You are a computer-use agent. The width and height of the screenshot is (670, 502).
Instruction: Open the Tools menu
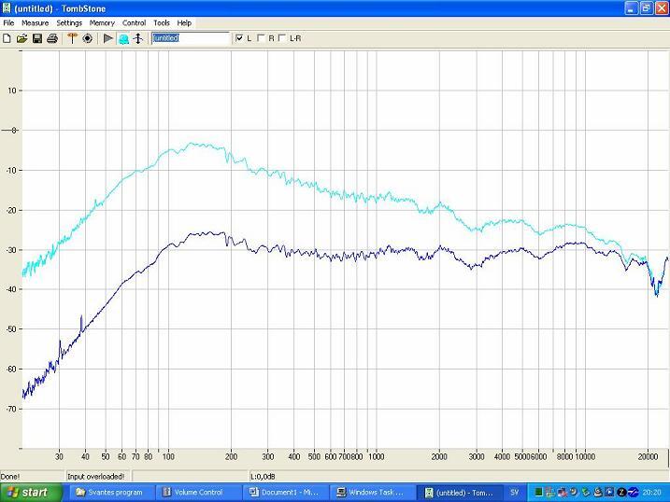click(x=162, y=23)
